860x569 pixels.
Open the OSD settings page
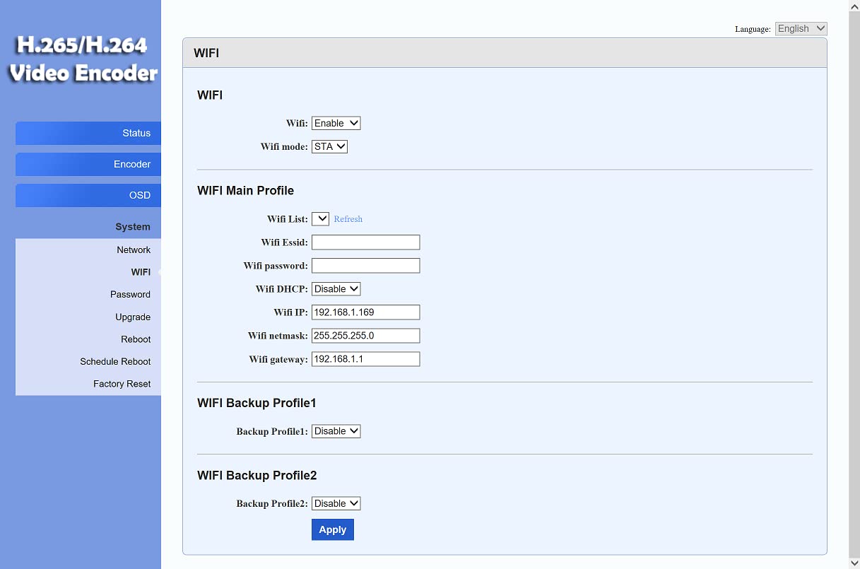pos(88,195)
